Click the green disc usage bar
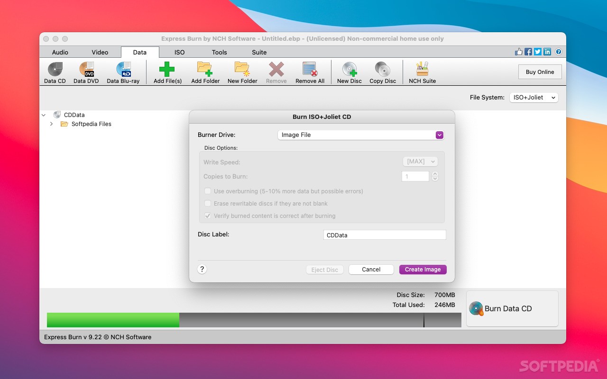Screen dimensions: 607x379 coord(113,320)
